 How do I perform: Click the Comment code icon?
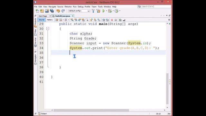[120, 20]
